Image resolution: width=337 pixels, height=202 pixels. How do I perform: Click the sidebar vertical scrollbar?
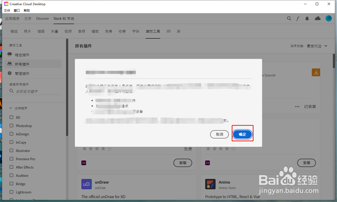67,87
